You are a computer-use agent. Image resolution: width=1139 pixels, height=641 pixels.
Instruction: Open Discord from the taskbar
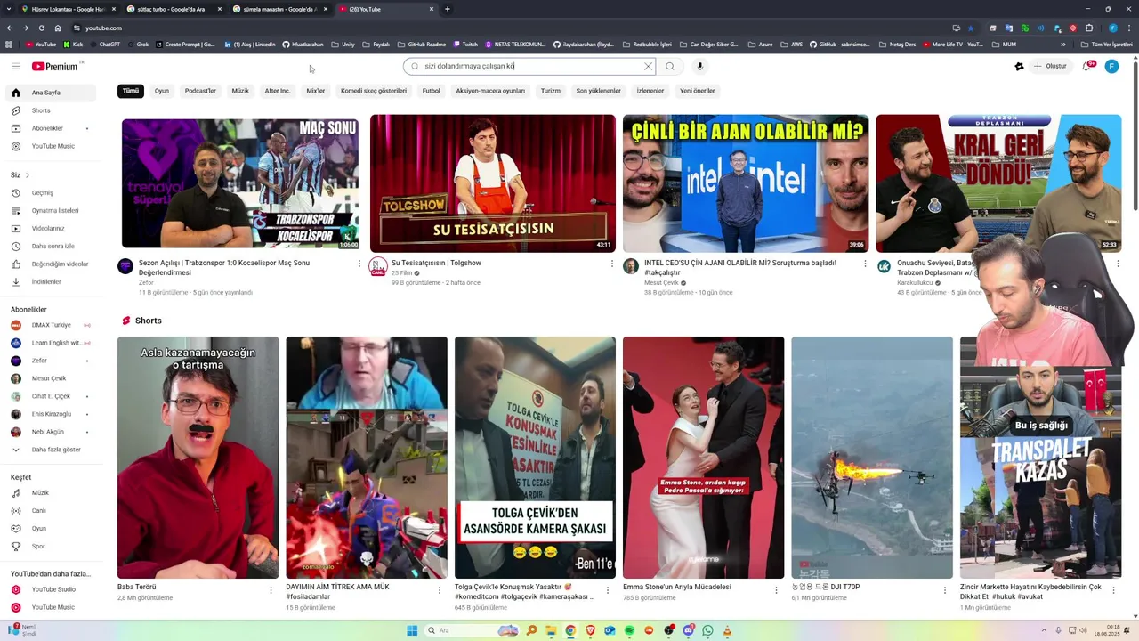688,630
